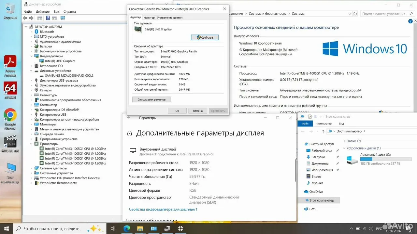Expand the Bluetooth node in device tree
Viewport: 417px width, 234px height.
(32, 32)
